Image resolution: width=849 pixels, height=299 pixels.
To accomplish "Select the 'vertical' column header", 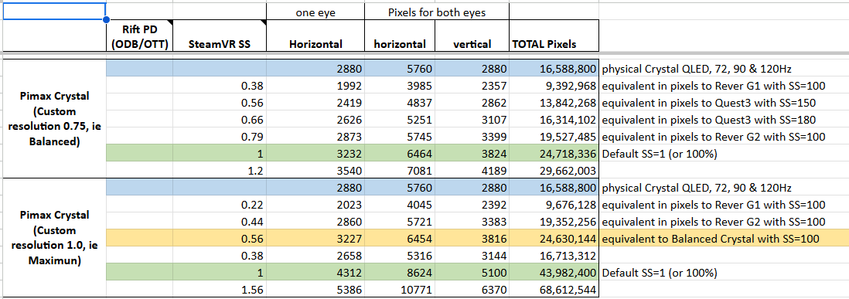I will click(472, 36).
